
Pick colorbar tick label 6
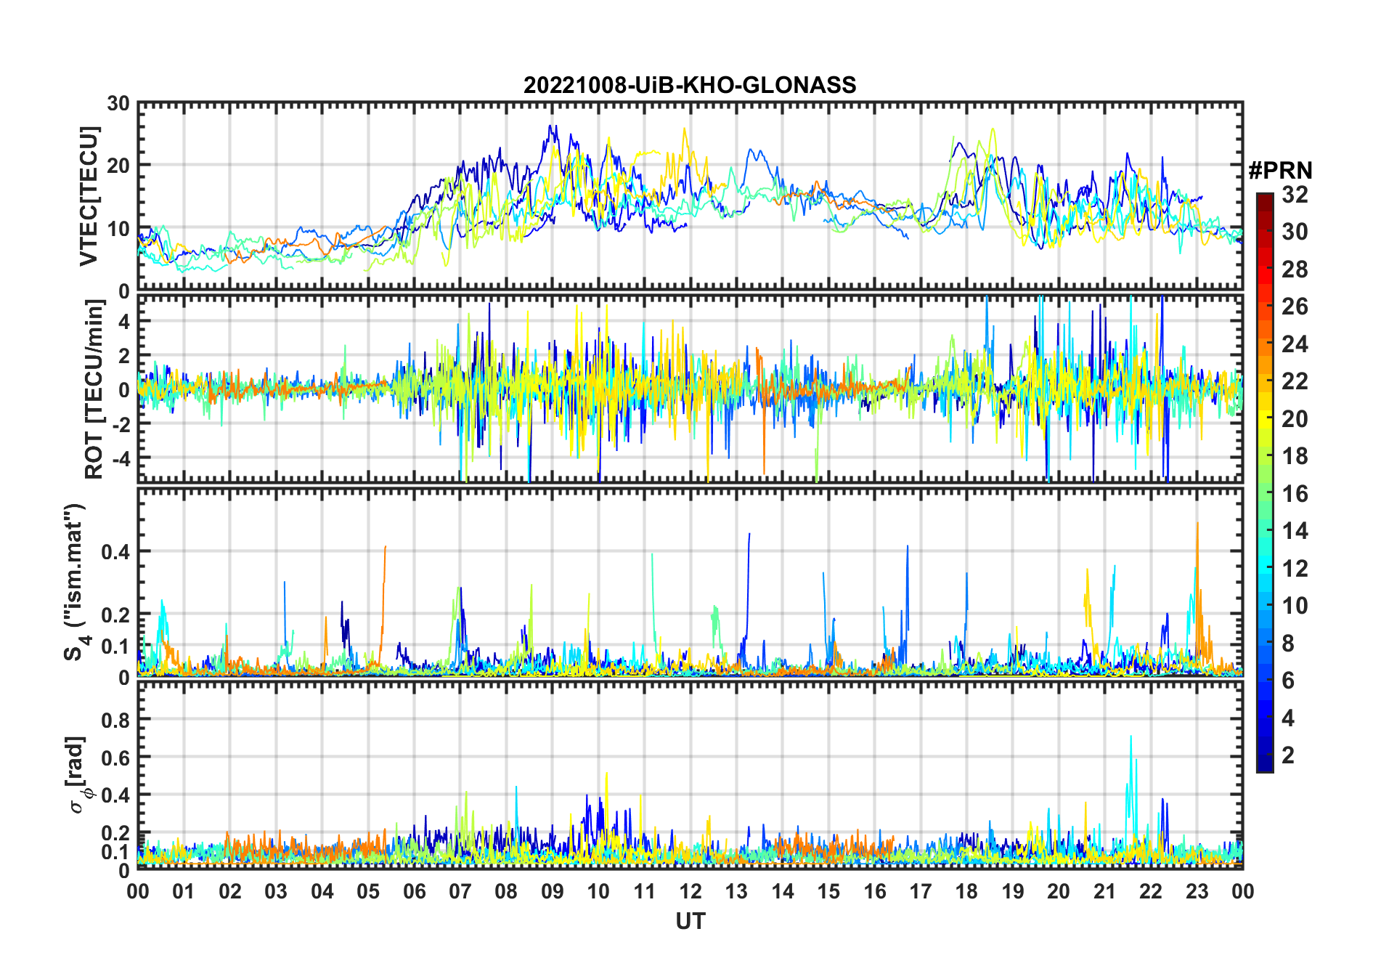tap(1288, 681)
